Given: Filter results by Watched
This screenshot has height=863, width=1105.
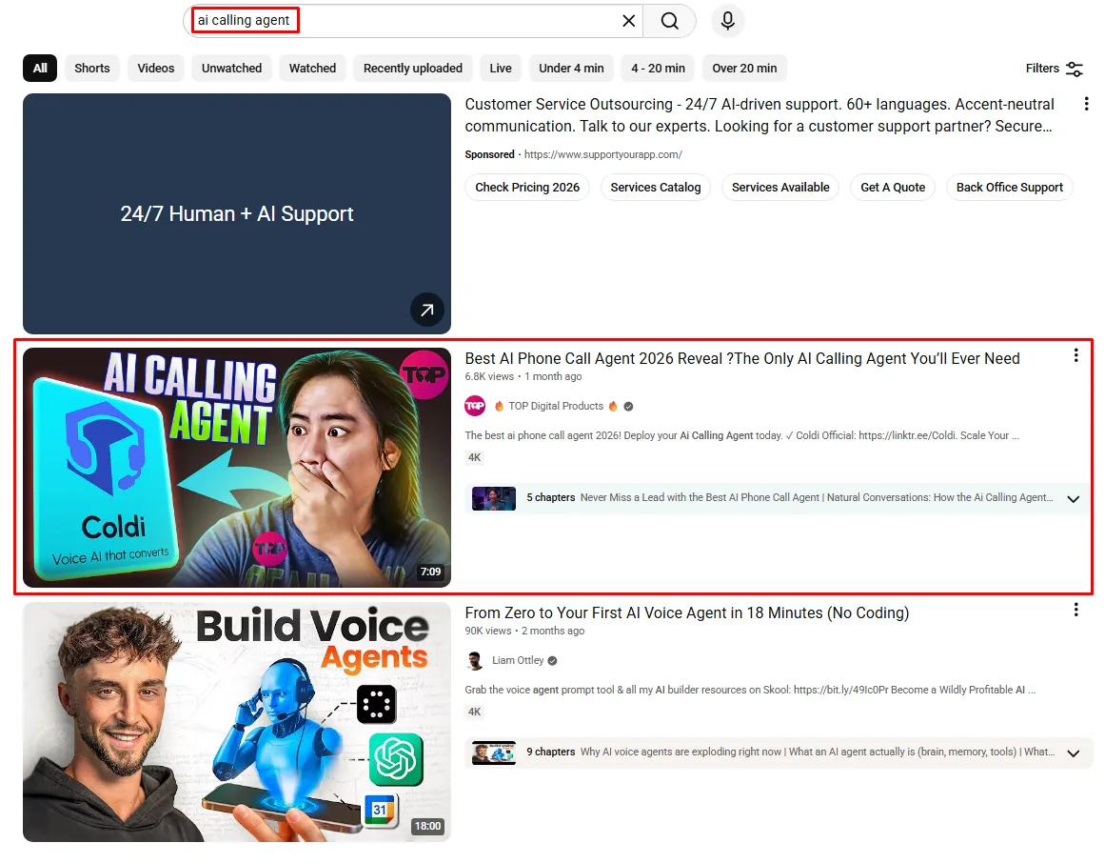Looking at the screenshot, I should 313,69.
